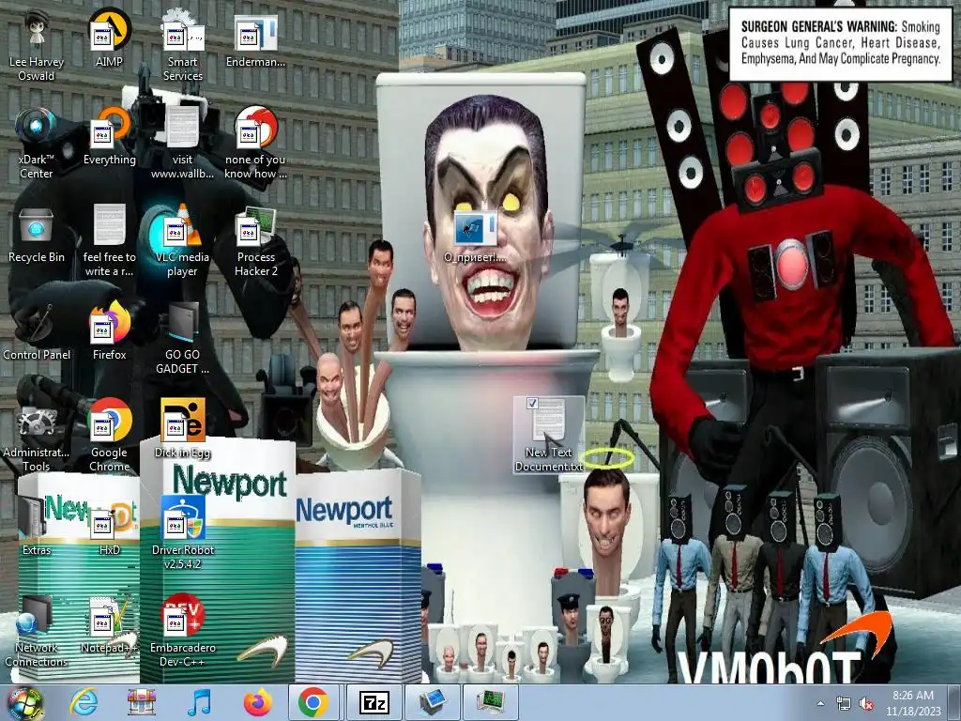Launch the AIMP shortcut
Screen dimensions: 961x721
tap(109, 38)
